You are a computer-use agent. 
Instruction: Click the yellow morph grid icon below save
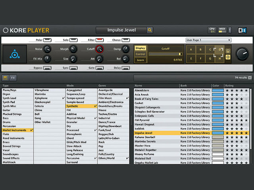pos(228,57)
